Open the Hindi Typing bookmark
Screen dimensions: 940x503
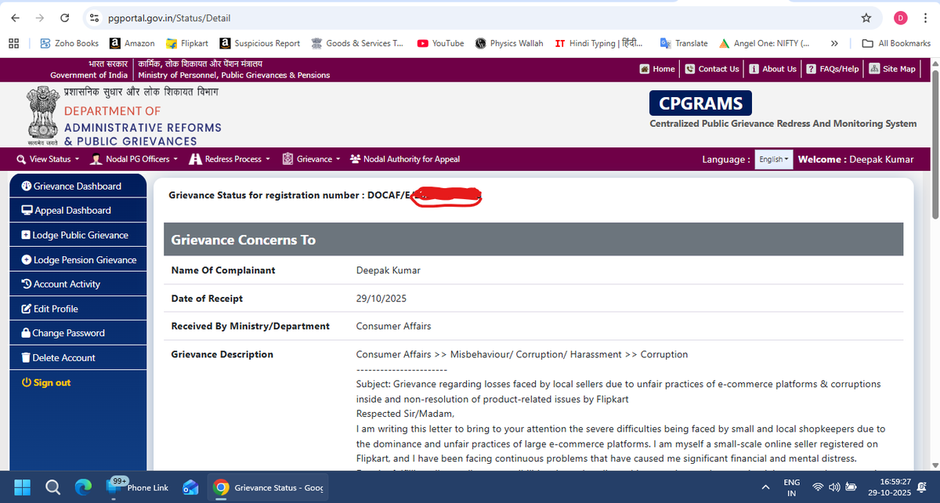pyautogui.click(x=599, y=43)
